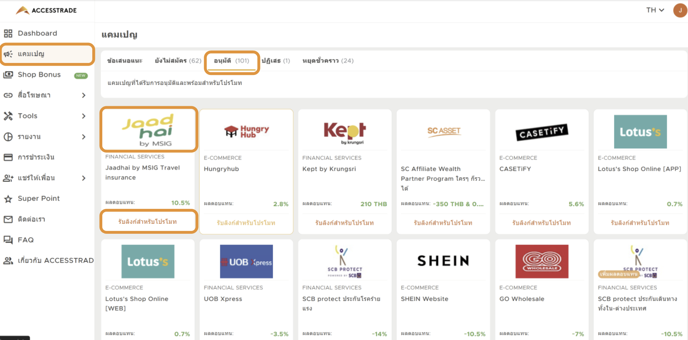Click the เพิ่มผลตอบแทน badge on SCB card

619,274
